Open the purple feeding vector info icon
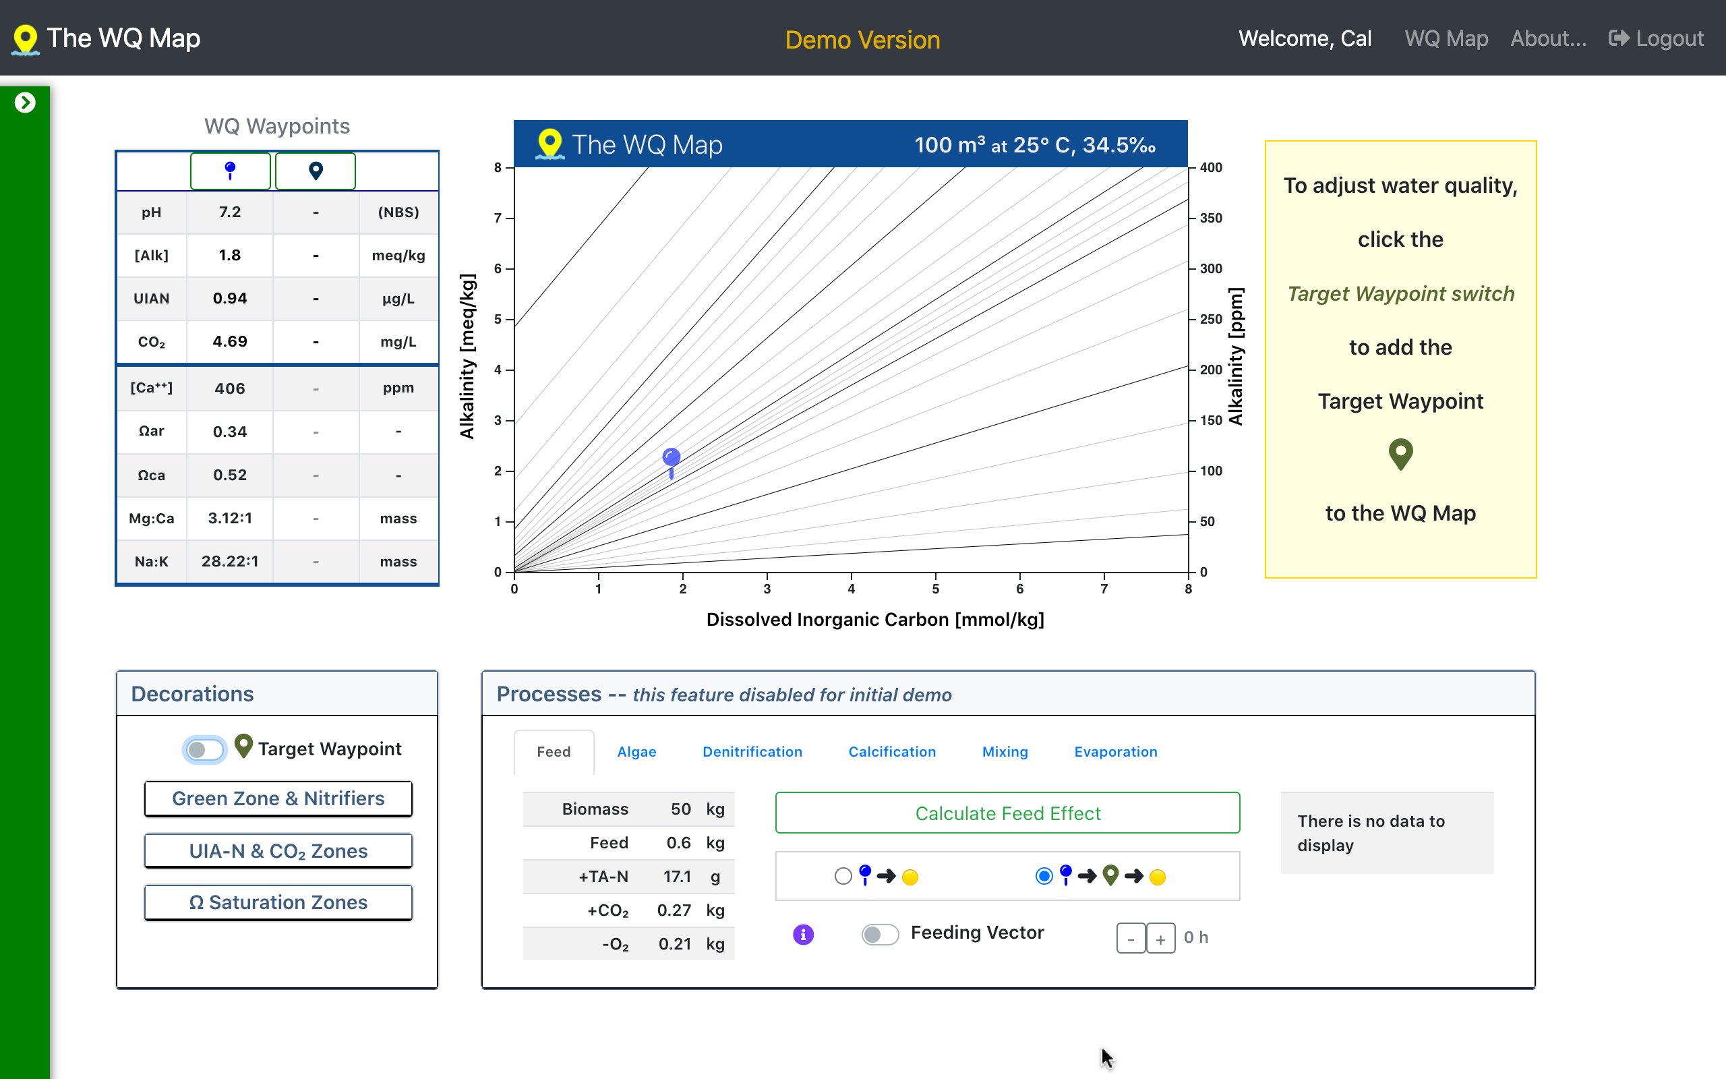 click(803, 934)
